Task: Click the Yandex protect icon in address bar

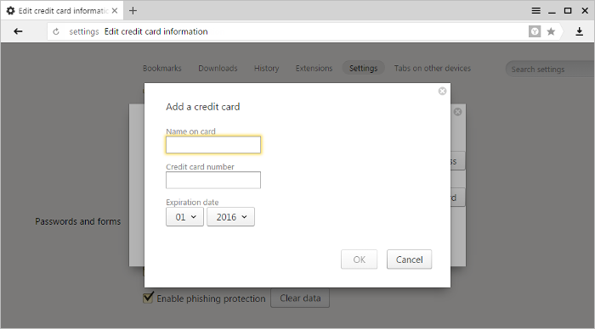Action: pos(535,31)
